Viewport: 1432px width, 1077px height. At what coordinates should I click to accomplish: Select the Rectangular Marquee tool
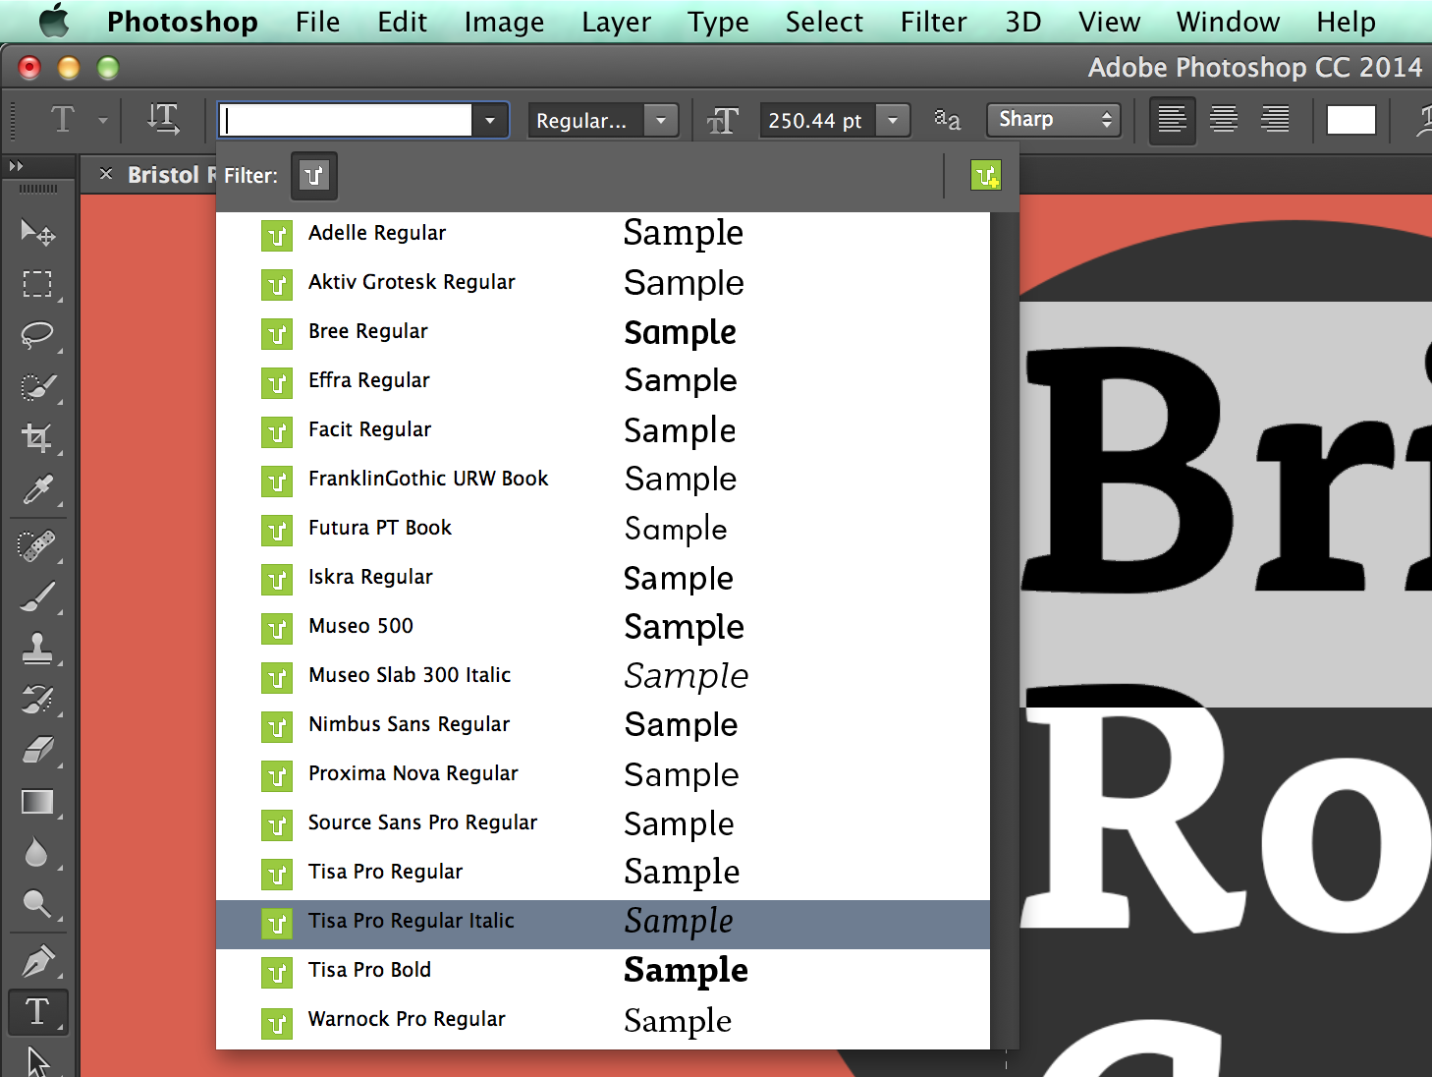(37, 284)
